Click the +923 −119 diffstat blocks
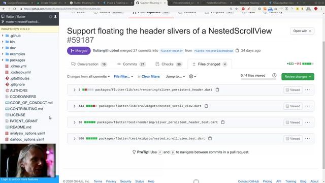 [x=308, y=64]
